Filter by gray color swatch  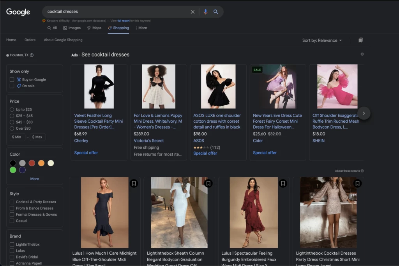(22, 163)
